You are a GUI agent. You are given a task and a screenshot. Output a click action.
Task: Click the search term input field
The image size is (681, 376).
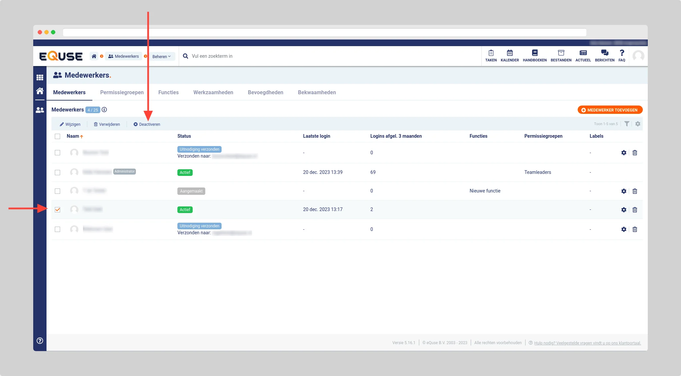pos(212,56)
